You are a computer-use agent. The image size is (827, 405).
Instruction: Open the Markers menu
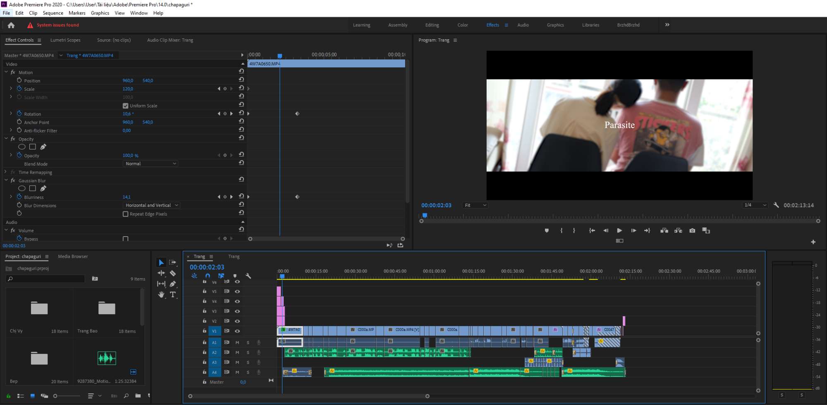click(x=77, y=13)
